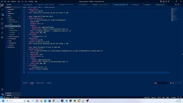Customize layout icon in title bar
183x103 pixels.
pos(169,1)
